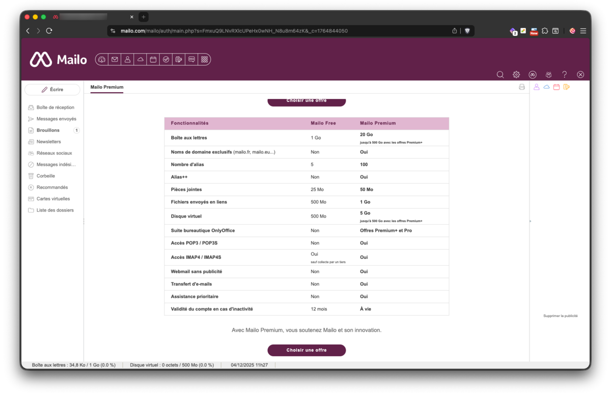The image size is (611, 393).
Task: Open Cartes virtuelles item
Action: (49, 199)
